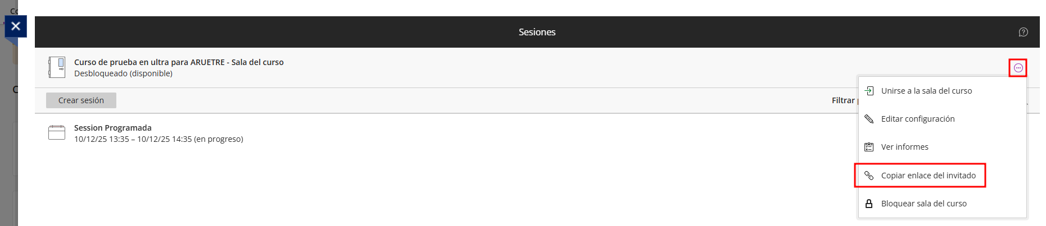
Task: Click the help question mark icon
Action: tap(1023, 32)
